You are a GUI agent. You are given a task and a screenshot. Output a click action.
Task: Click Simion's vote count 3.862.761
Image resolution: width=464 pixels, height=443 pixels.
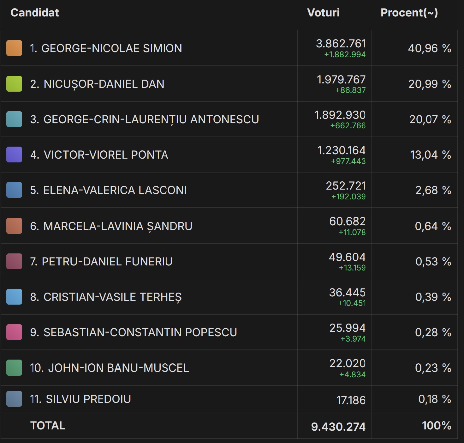(341, 44)
